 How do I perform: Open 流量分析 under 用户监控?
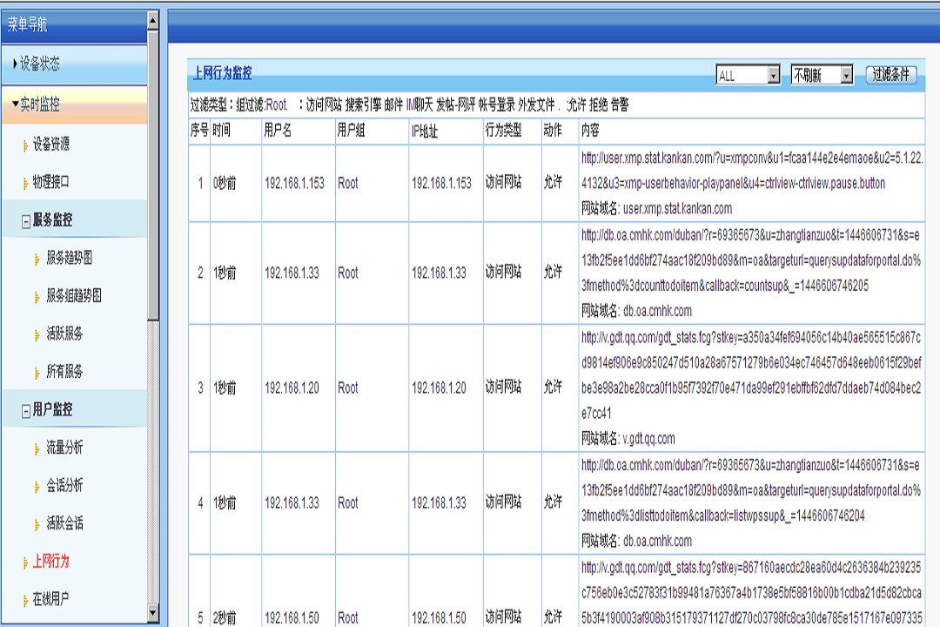click(64, 448)
